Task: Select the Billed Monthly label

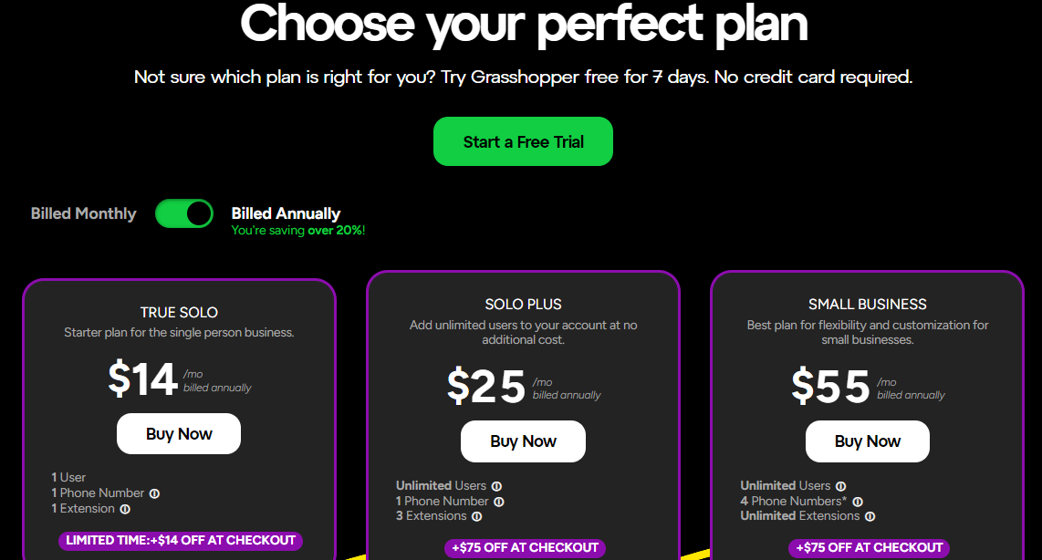Action: [x=83, y=213]
